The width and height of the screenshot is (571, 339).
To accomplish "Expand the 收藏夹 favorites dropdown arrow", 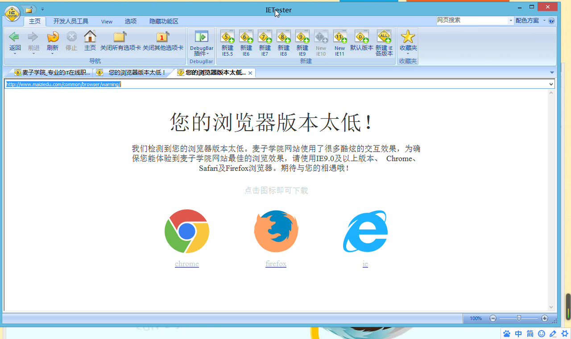I will 408,54.
